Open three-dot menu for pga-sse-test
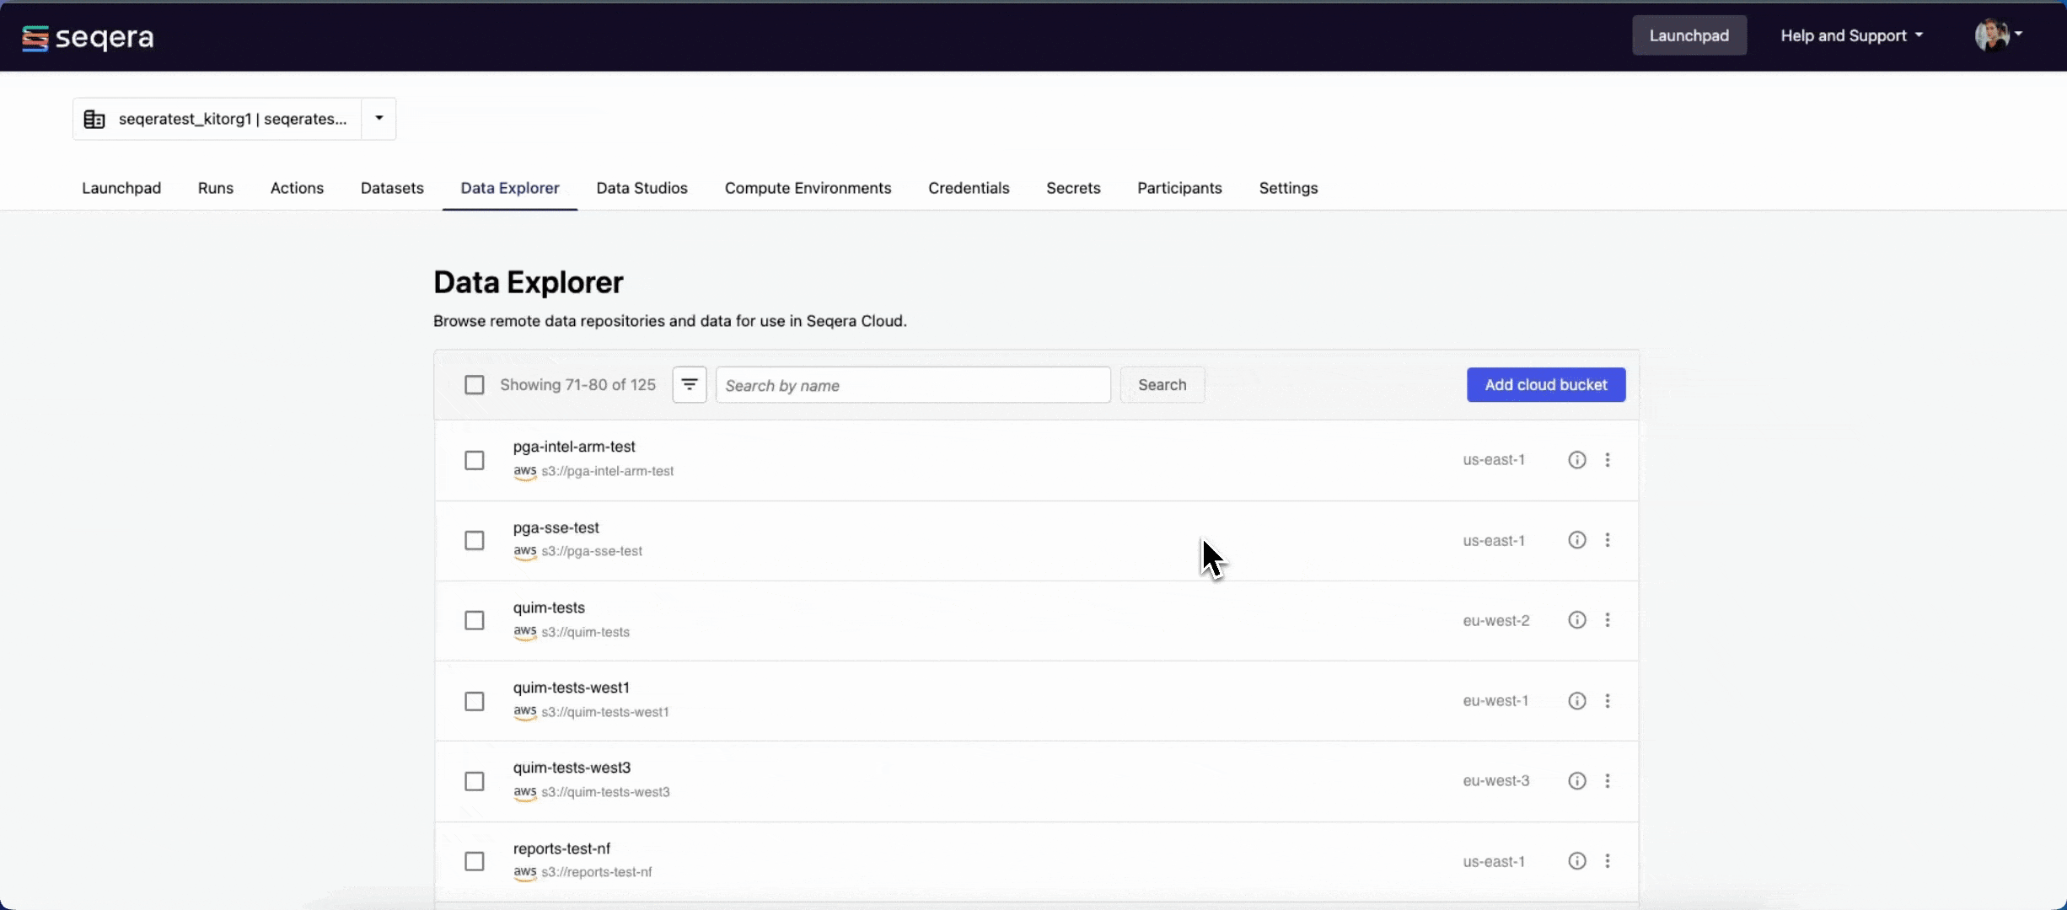 tap(1608, 540)
